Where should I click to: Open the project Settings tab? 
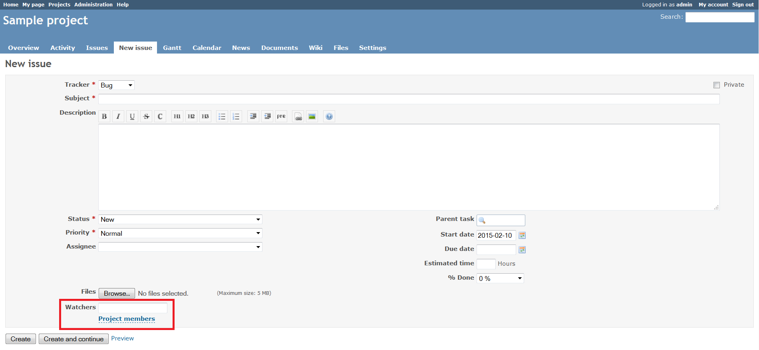pos(373,48)
